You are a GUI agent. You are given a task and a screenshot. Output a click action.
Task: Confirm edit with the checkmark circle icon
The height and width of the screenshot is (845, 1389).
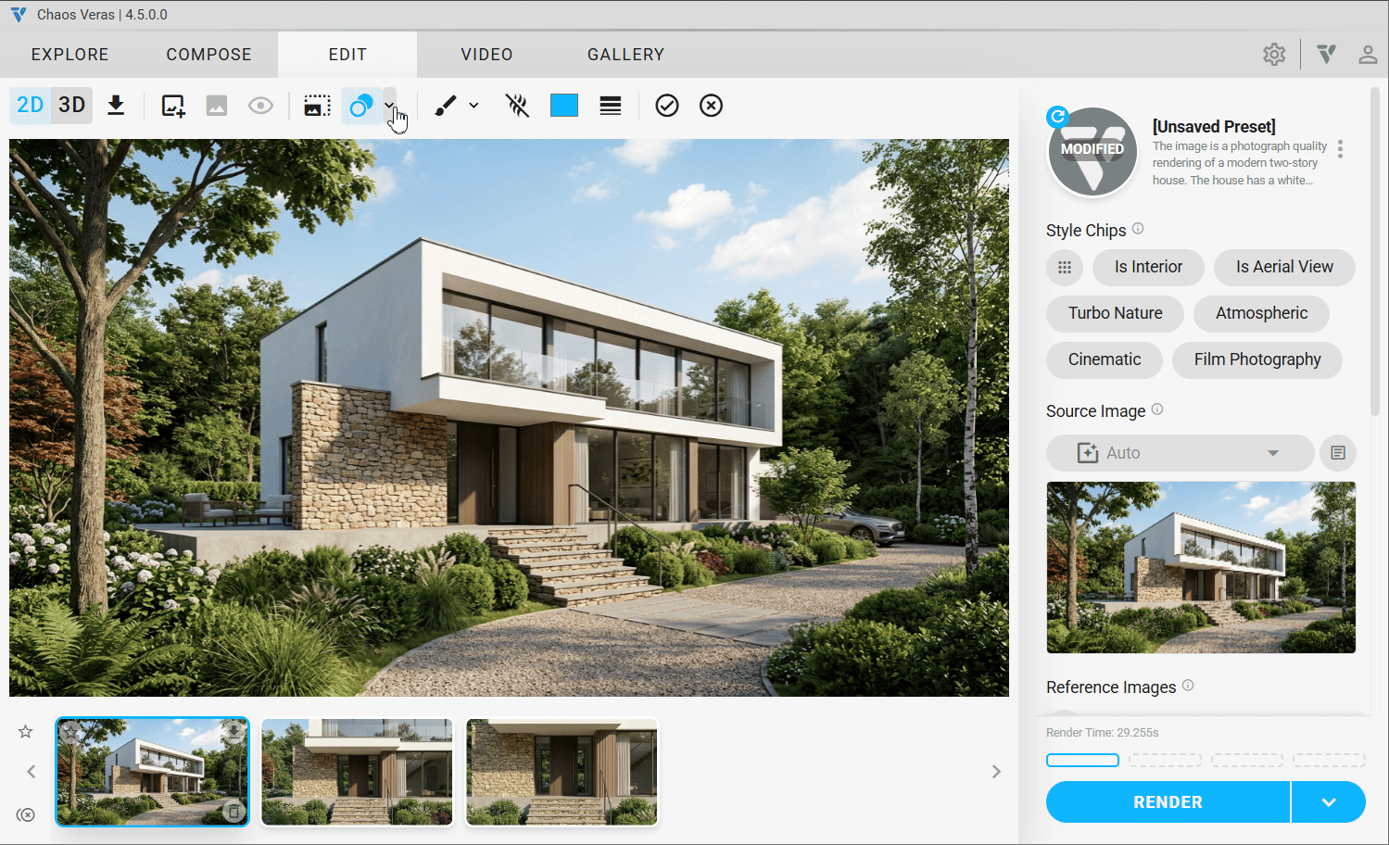pos(667,106)
